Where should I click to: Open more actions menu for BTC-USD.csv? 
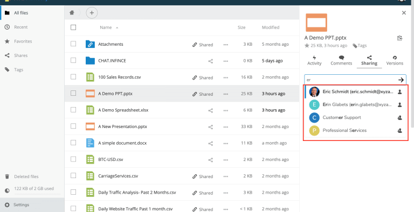tap(226, 160)
